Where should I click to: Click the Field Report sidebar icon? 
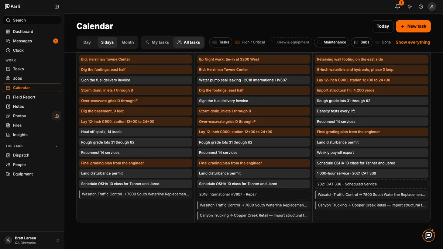(x=8, y=97)
